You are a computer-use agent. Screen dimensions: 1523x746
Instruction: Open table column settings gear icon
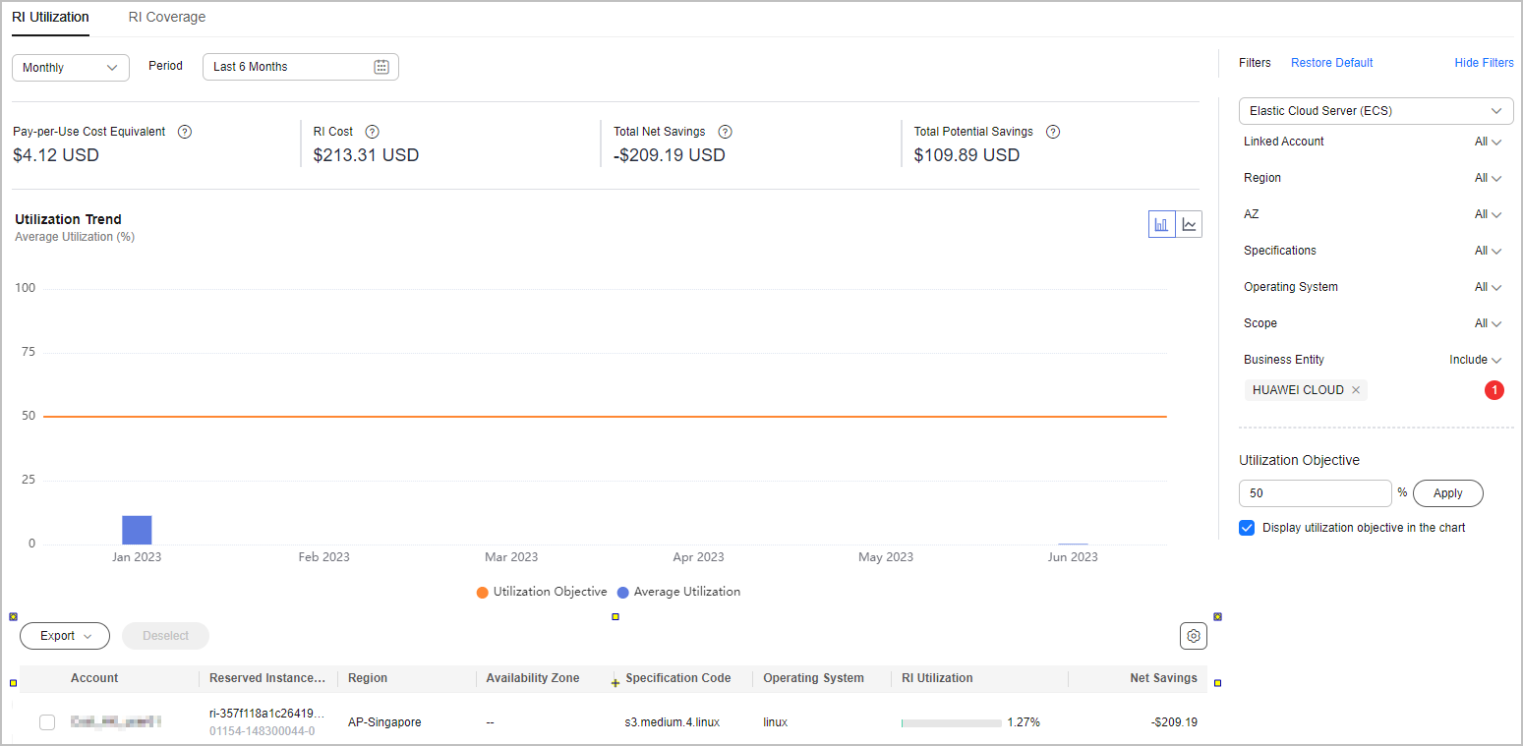tap(1194, 636)
